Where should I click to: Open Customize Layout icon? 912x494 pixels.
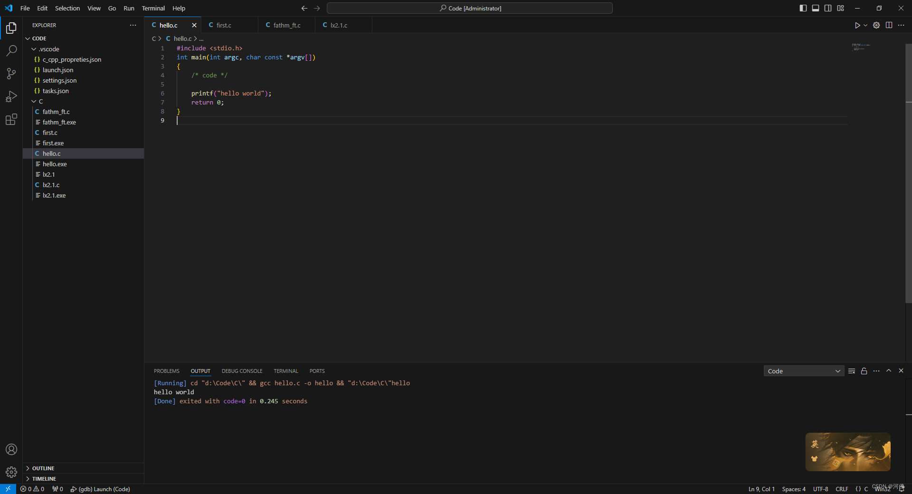[x=841, y=8]
